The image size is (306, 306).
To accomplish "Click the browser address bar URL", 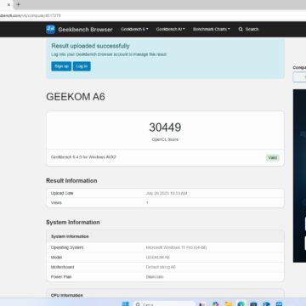I will 31,15.
